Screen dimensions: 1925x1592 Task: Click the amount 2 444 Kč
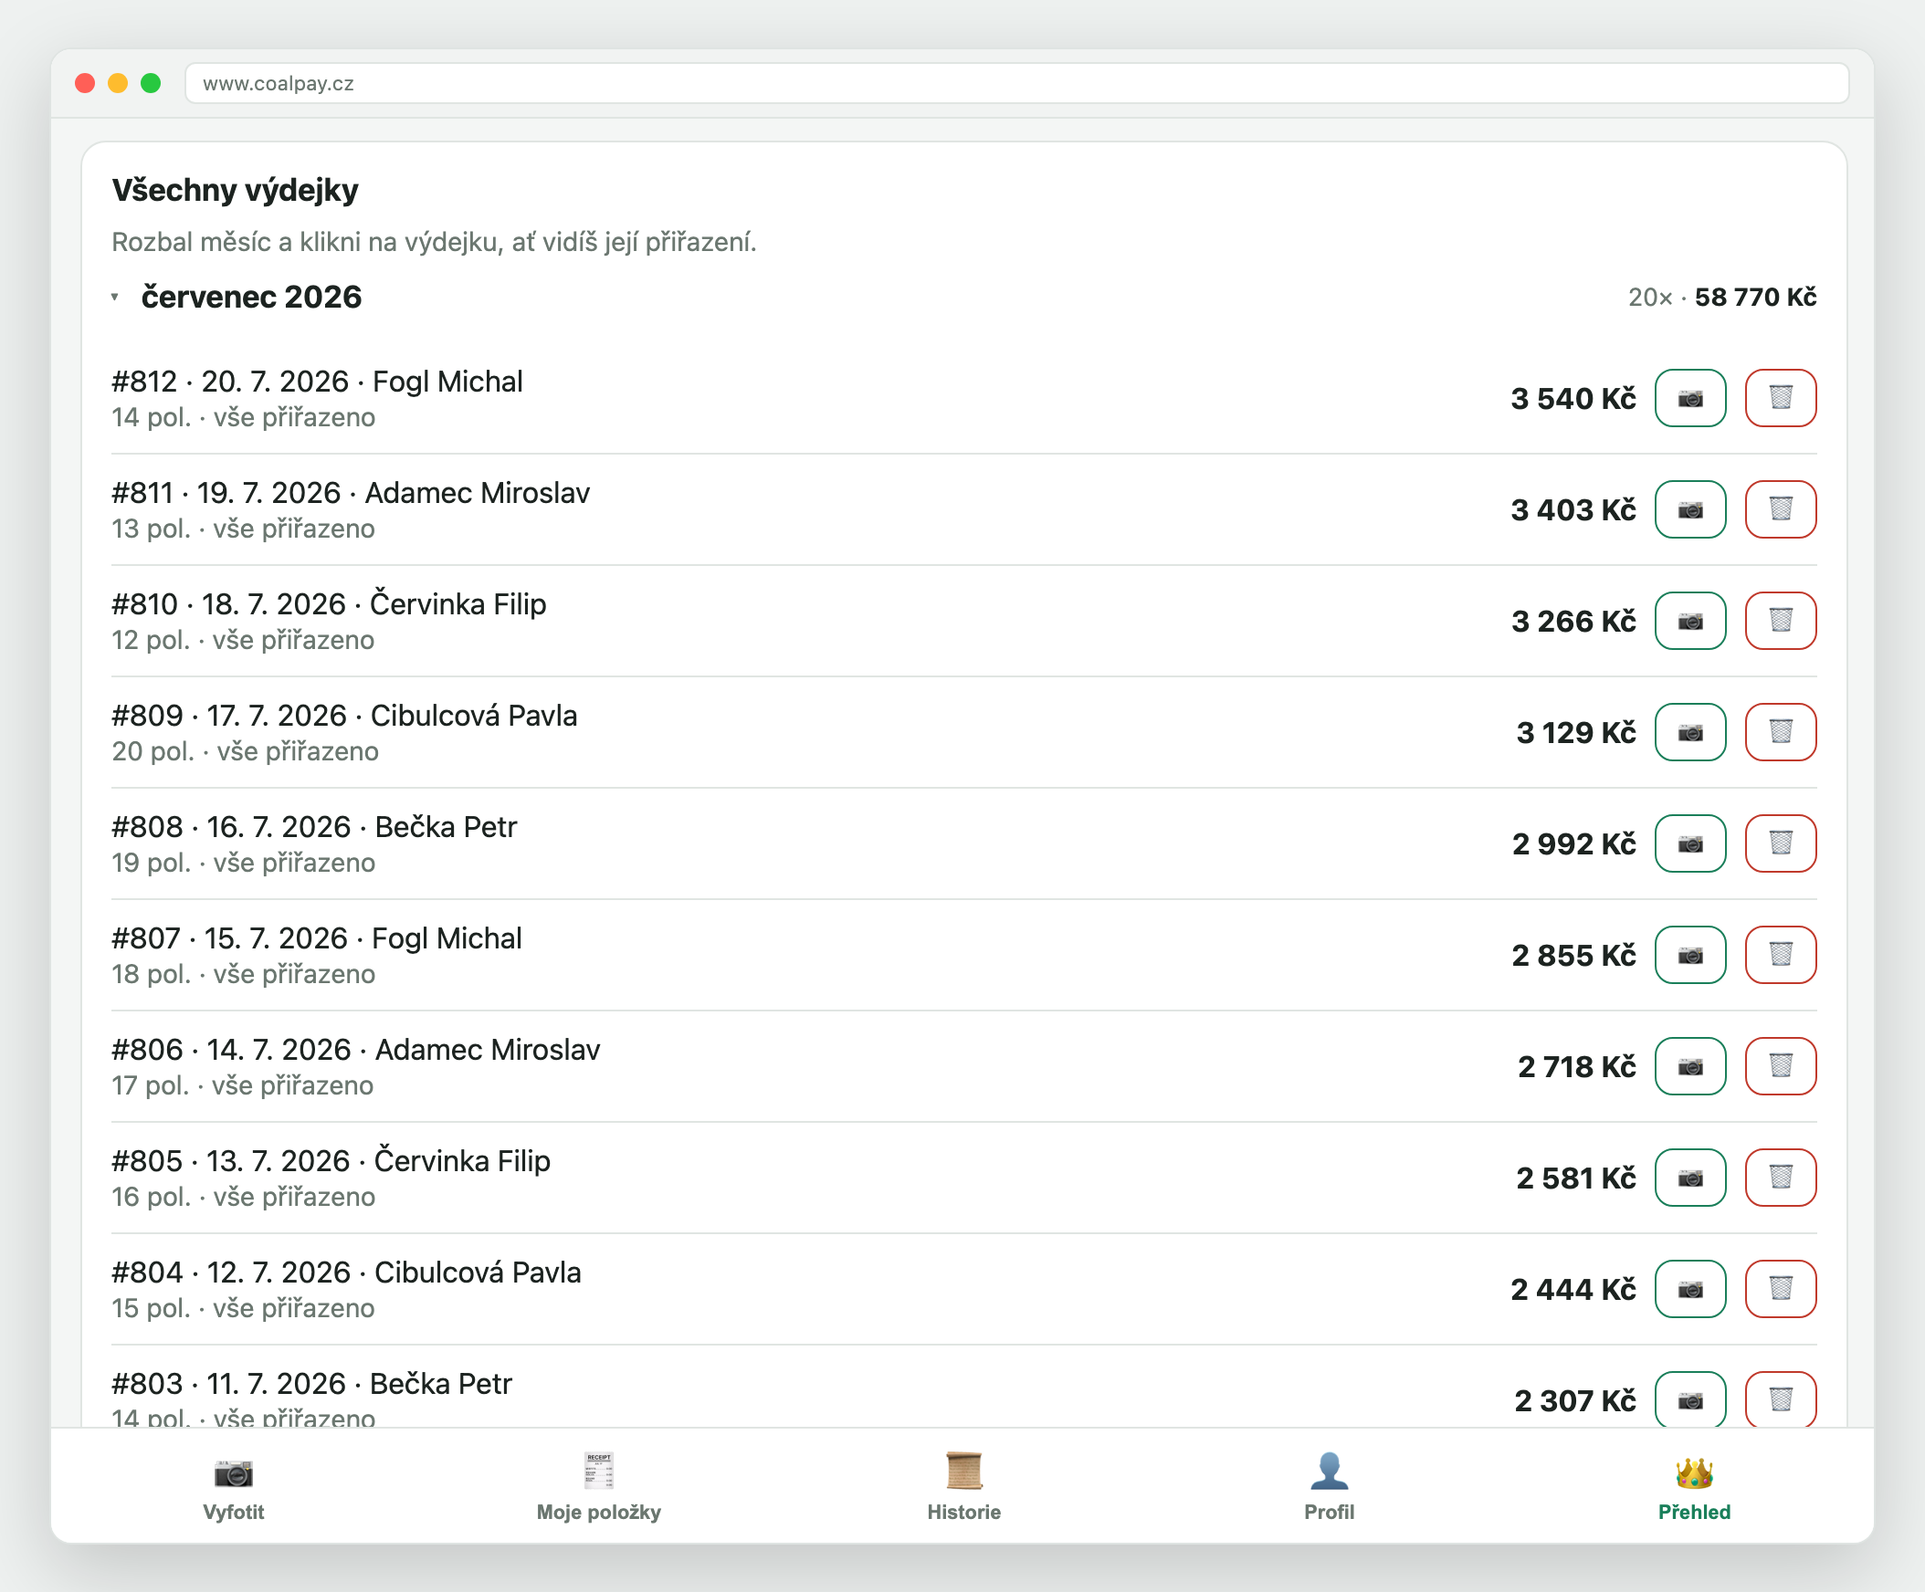click(x=1573, y=1290)
